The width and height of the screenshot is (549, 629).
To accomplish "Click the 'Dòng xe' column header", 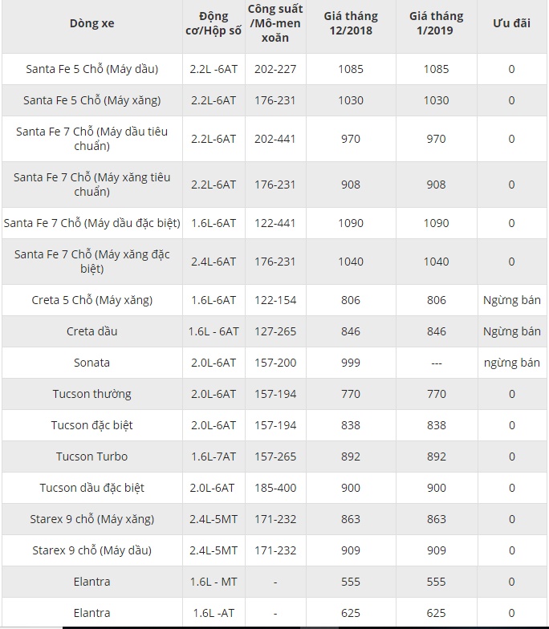I will 91,23.
